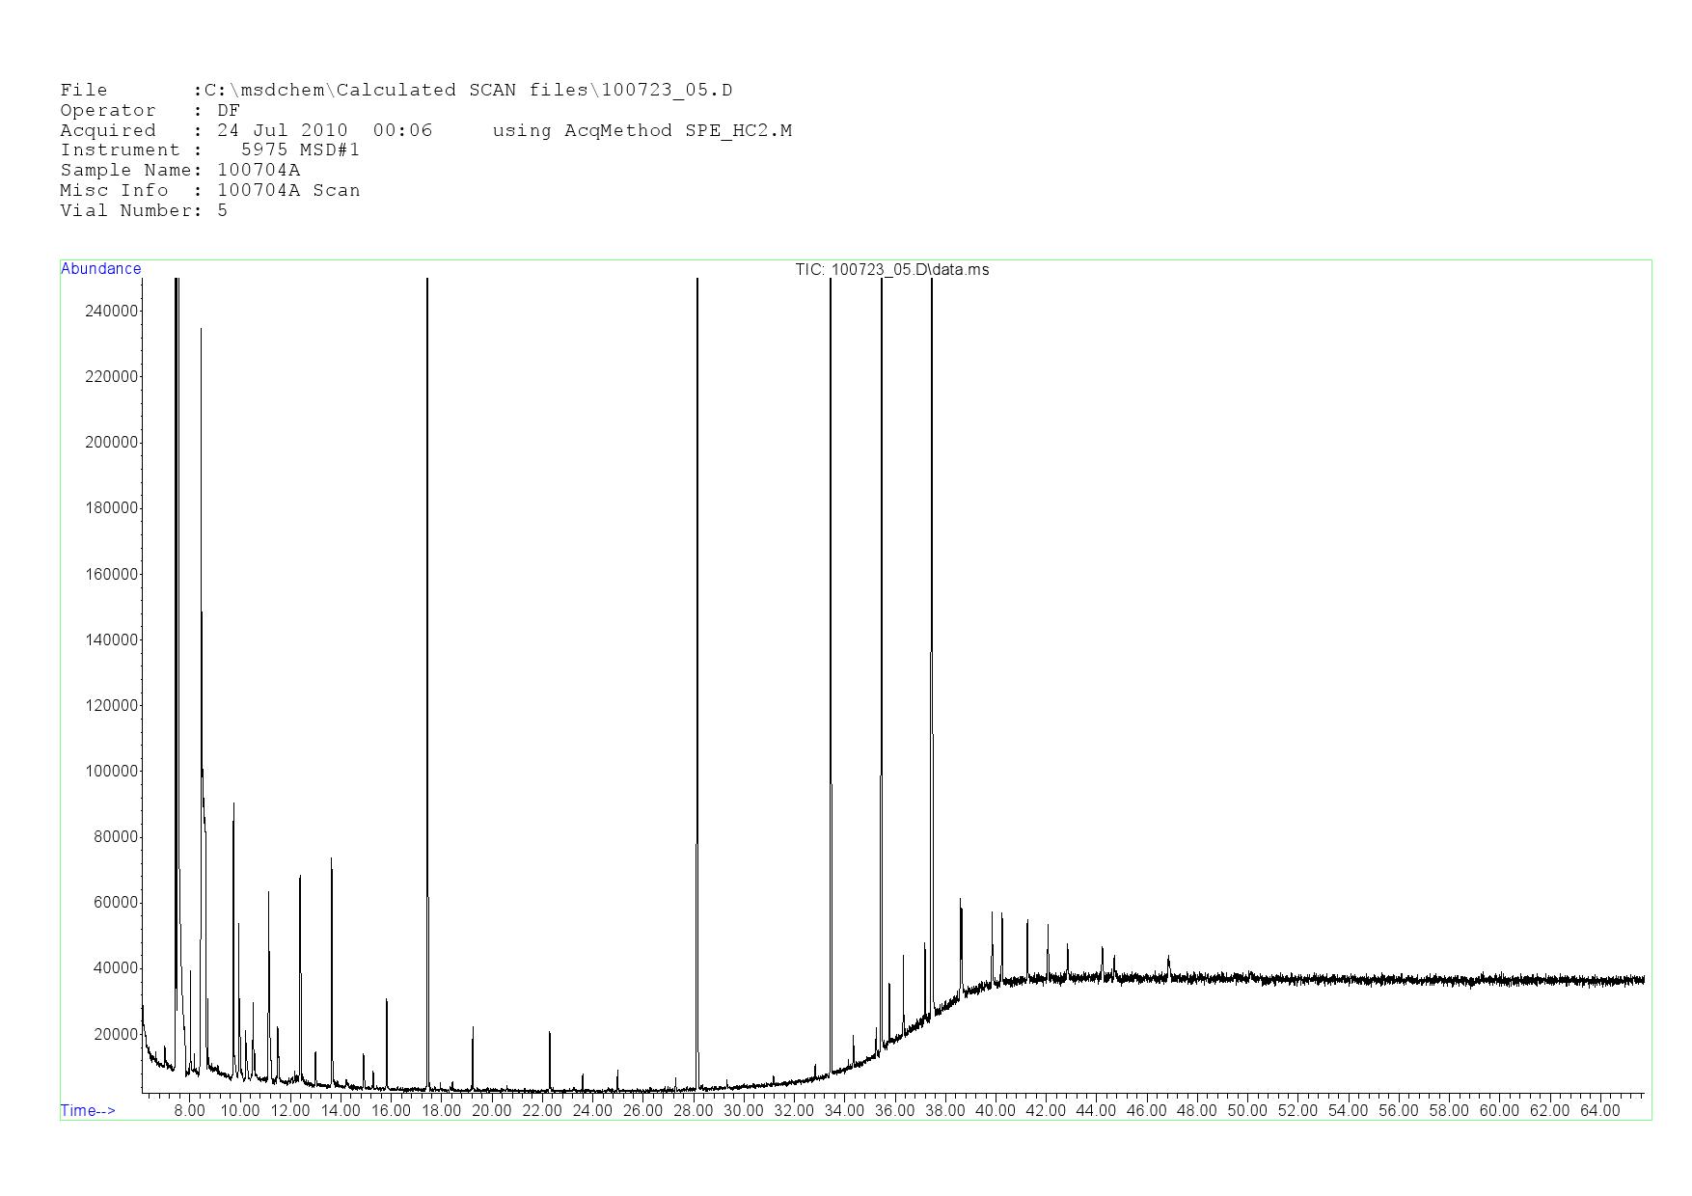Click the small peak near 47 minutes

[1168, 965]
